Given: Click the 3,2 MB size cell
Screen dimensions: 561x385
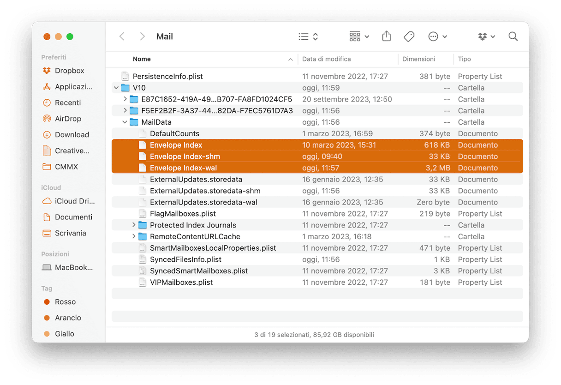Looking at the screenshot, I should click(x=438, y=168).
